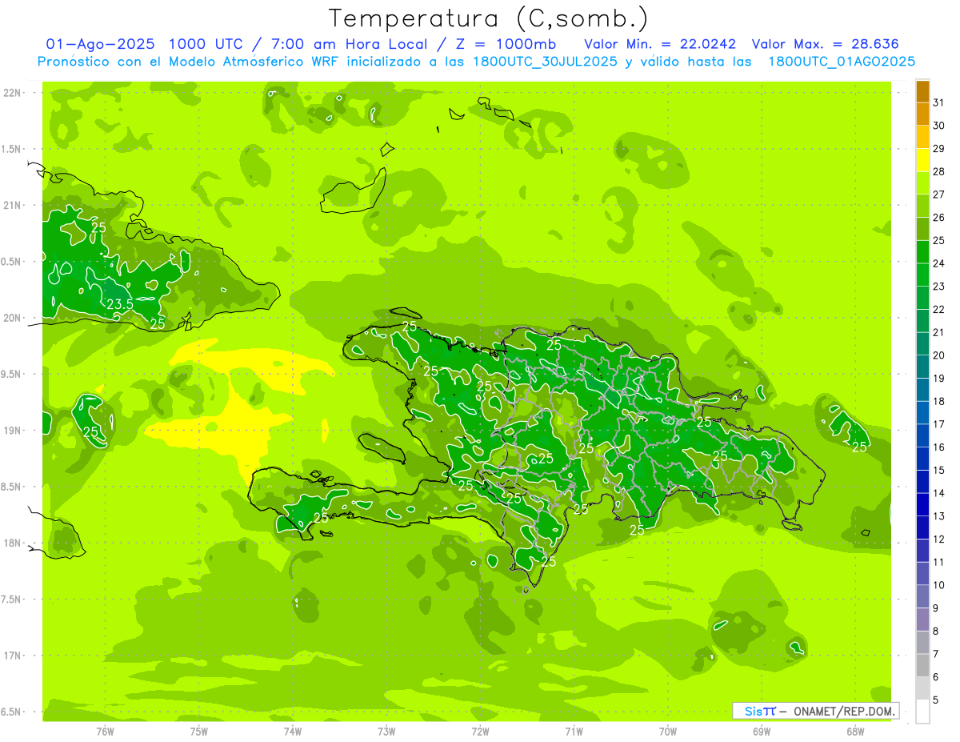Screen dimensions: 960x742
Task: Pick the yellow swatch between 28 and 29
Action: [x=922, y=160]
